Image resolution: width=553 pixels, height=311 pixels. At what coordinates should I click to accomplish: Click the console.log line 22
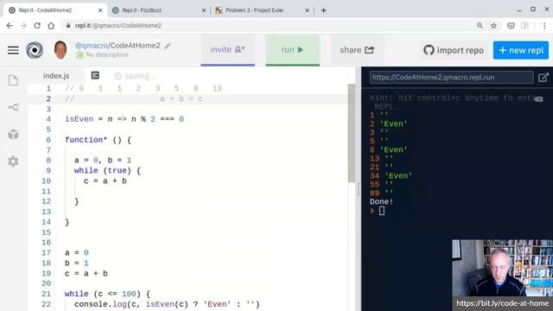coord(167,304)
